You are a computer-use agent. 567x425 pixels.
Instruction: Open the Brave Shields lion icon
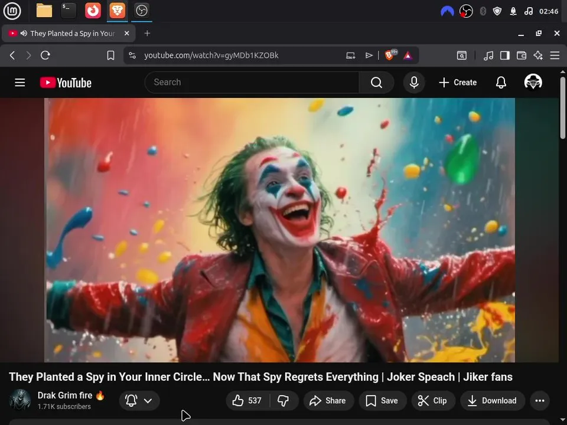pos(390,55)
